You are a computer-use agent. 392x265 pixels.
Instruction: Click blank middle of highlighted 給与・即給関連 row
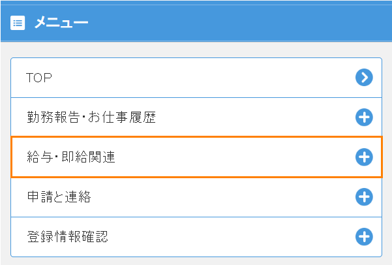pos(225,157)
